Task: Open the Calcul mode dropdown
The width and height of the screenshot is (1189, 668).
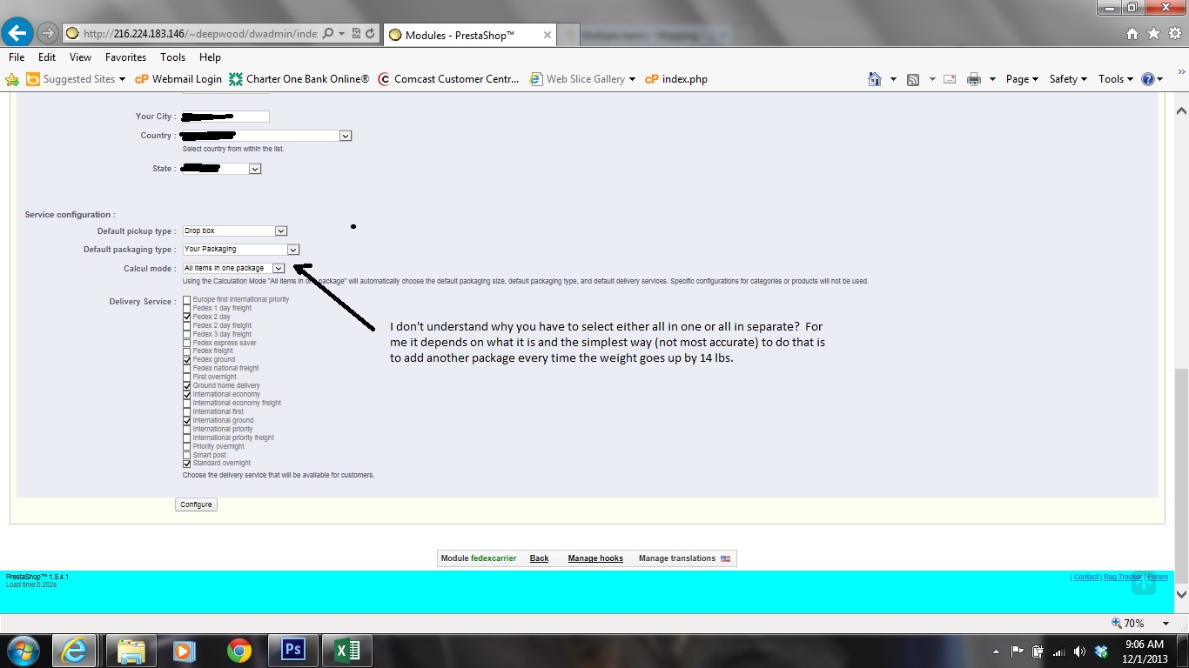Action: click(233, 269)
